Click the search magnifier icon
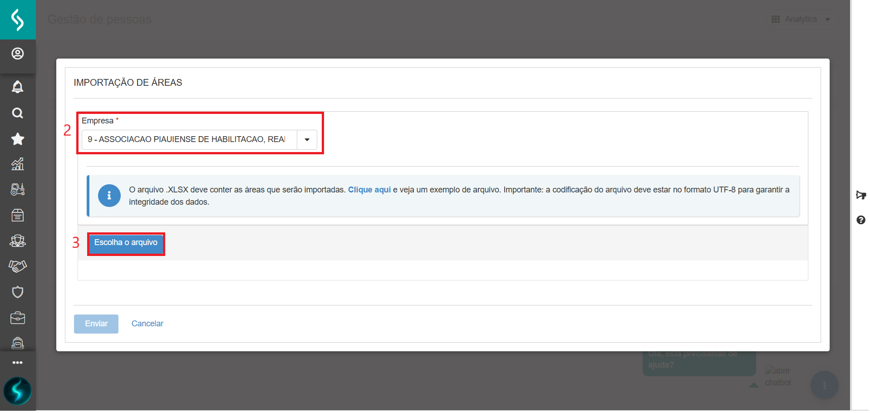The image size is (870, 413). tap(18, 113)
